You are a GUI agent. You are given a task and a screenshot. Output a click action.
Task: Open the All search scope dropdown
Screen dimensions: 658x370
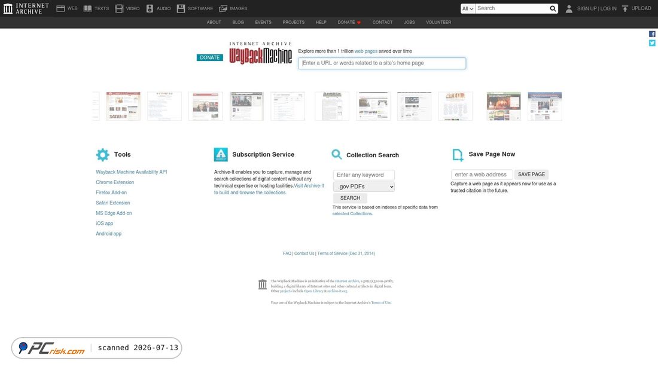coord(468,8)
